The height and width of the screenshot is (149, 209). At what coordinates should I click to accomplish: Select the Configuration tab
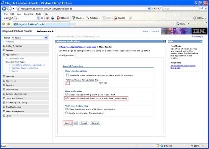point(66,55)
